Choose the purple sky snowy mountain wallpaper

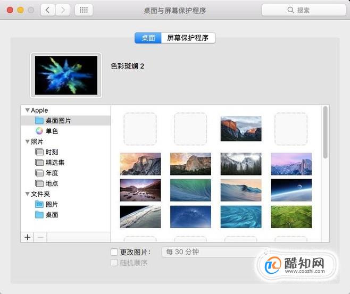[291, 164]
